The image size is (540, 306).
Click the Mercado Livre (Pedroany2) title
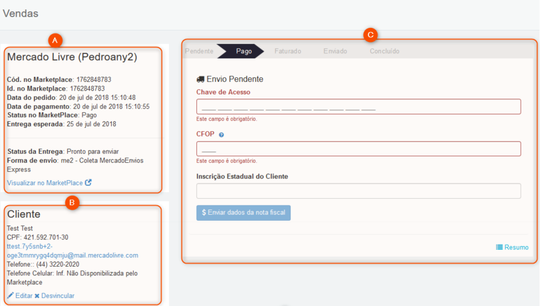tap(72, 57)
